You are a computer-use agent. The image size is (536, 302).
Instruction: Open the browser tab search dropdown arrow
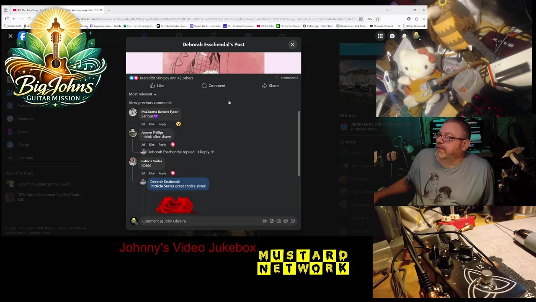click(x=387, y=10)
